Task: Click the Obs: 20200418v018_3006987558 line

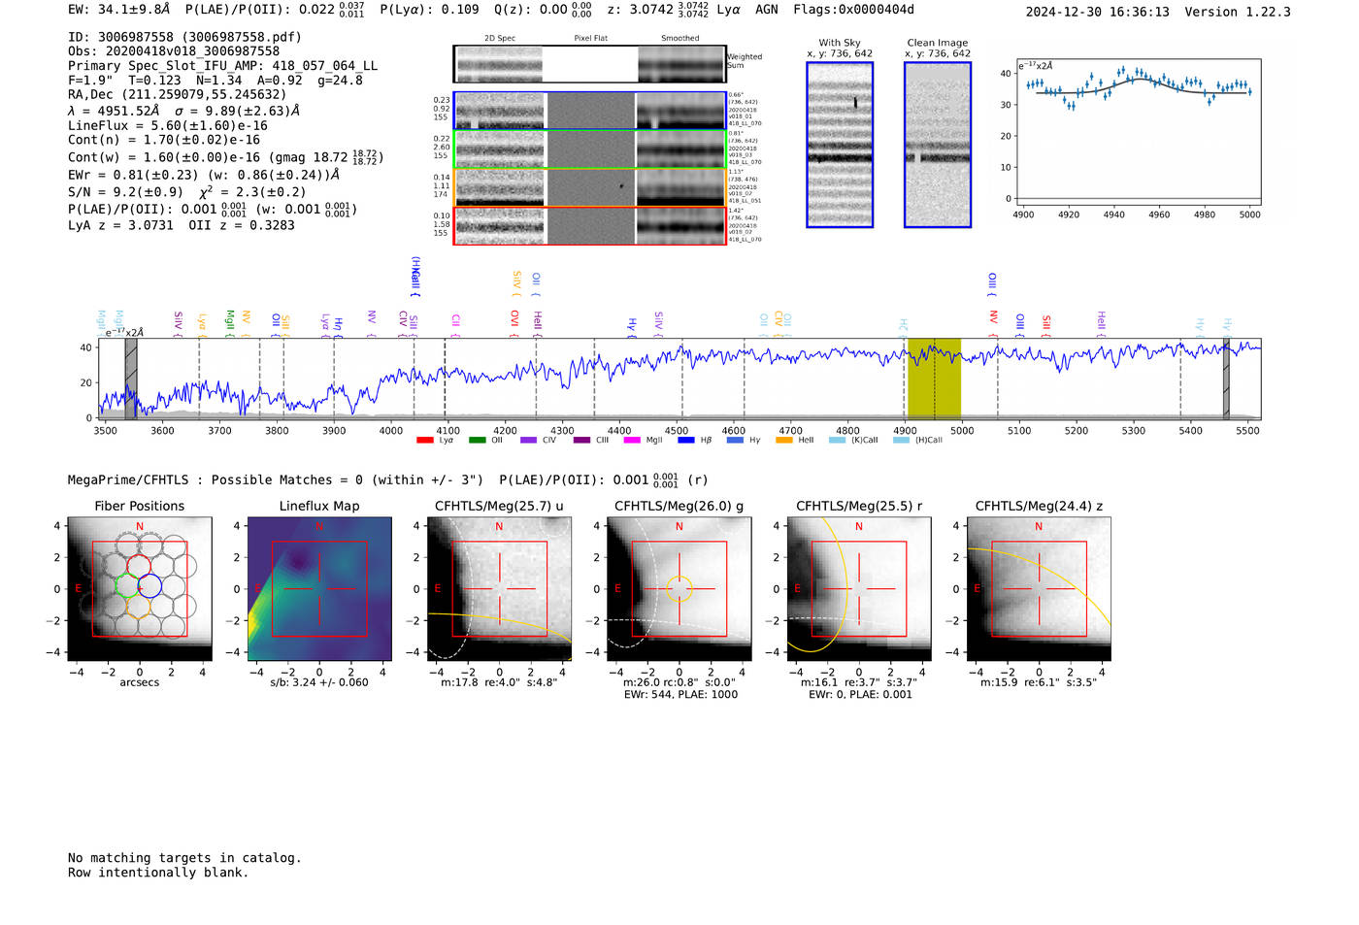Action: 174,51
